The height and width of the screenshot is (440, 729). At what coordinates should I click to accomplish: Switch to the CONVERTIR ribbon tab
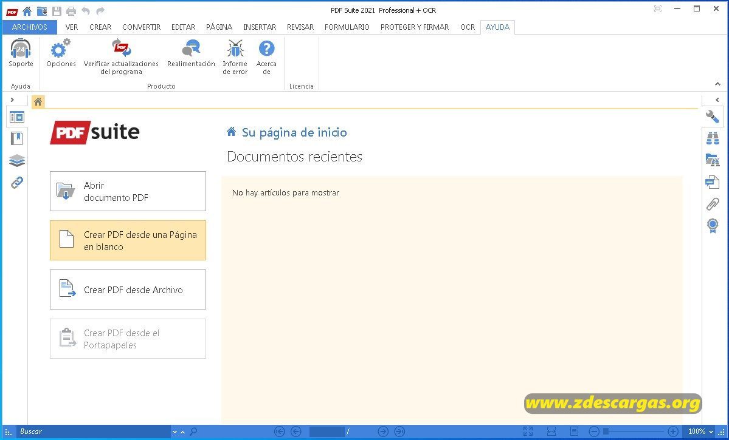[x=141, y=27]
